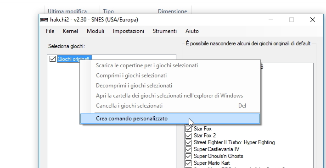
Task: Toggle Street Fighter II Turbo checkbox
Action: point(188,142)
